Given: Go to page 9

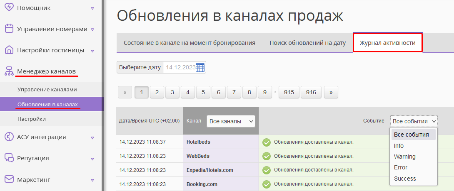Looking at the screenshot, I should tap(265, 92).
